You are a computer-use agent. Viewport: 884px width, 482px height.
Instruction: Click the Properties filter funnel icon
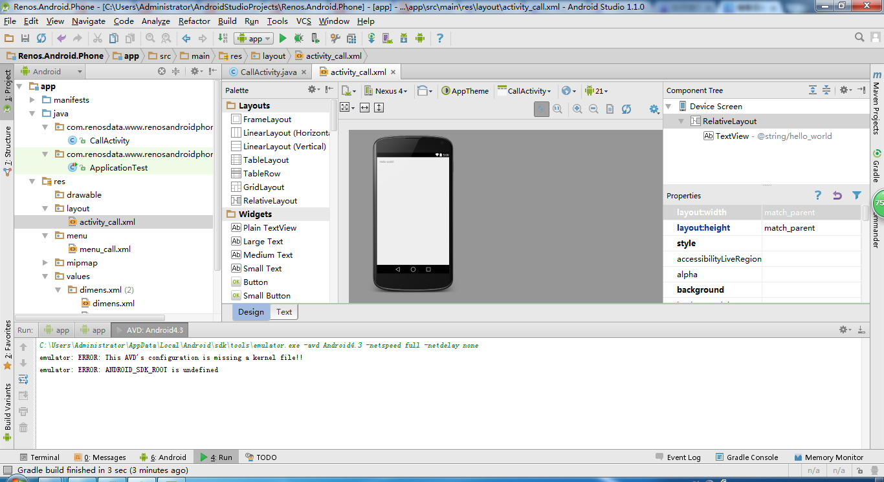pos(857,195)
